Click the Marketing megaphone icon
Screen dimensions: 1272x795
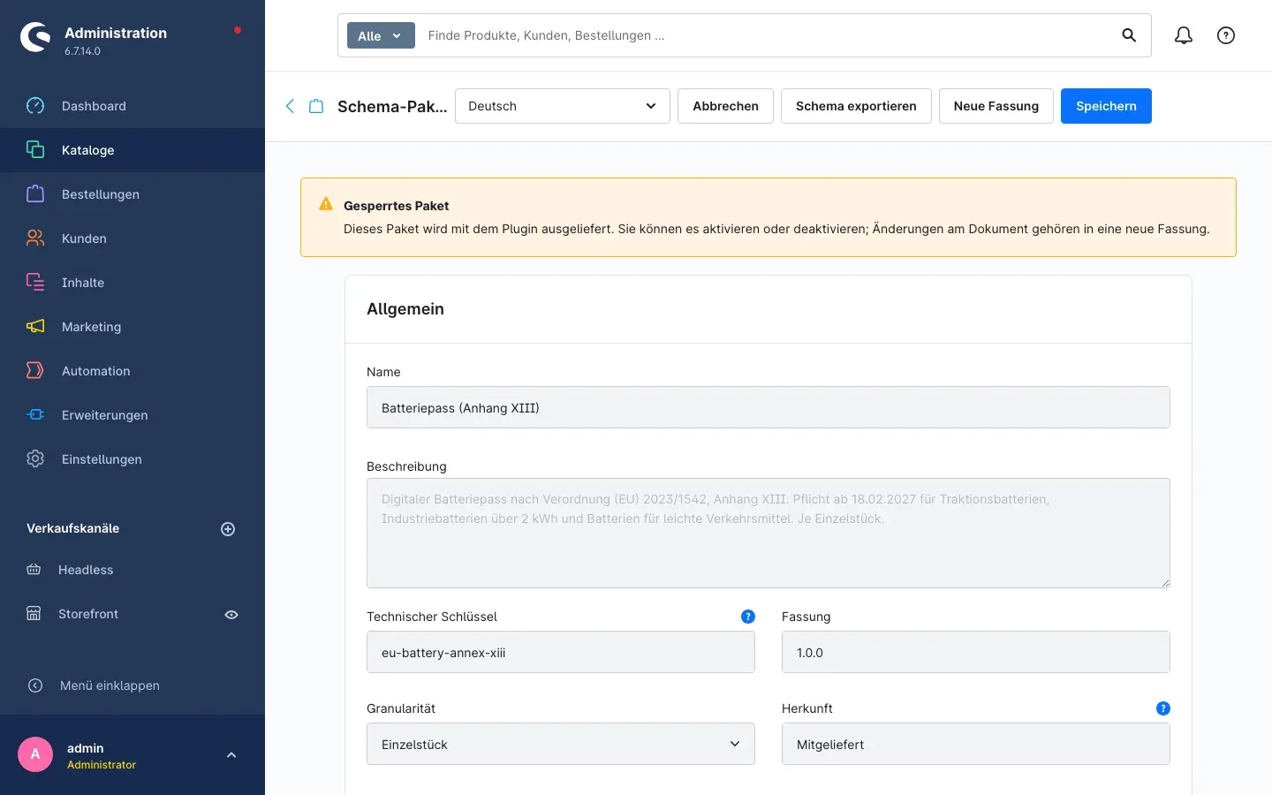pos(35,327)
